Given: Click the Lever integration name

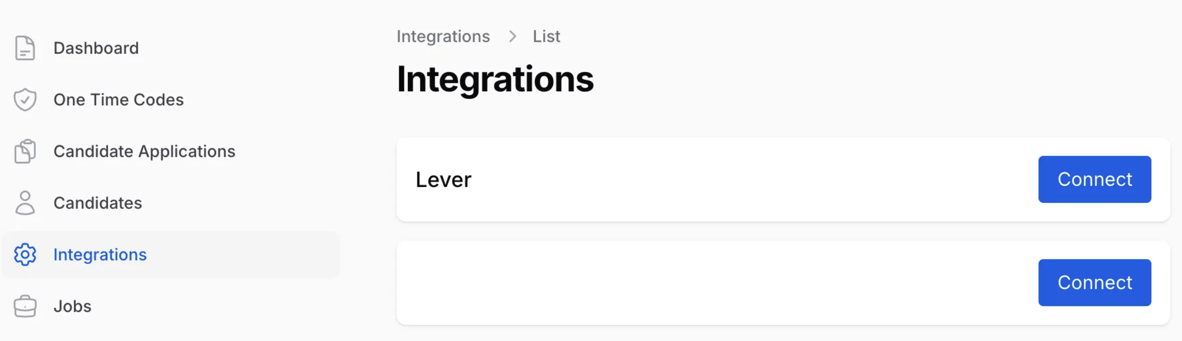Looking at the screenshot, I should (443, 180).
